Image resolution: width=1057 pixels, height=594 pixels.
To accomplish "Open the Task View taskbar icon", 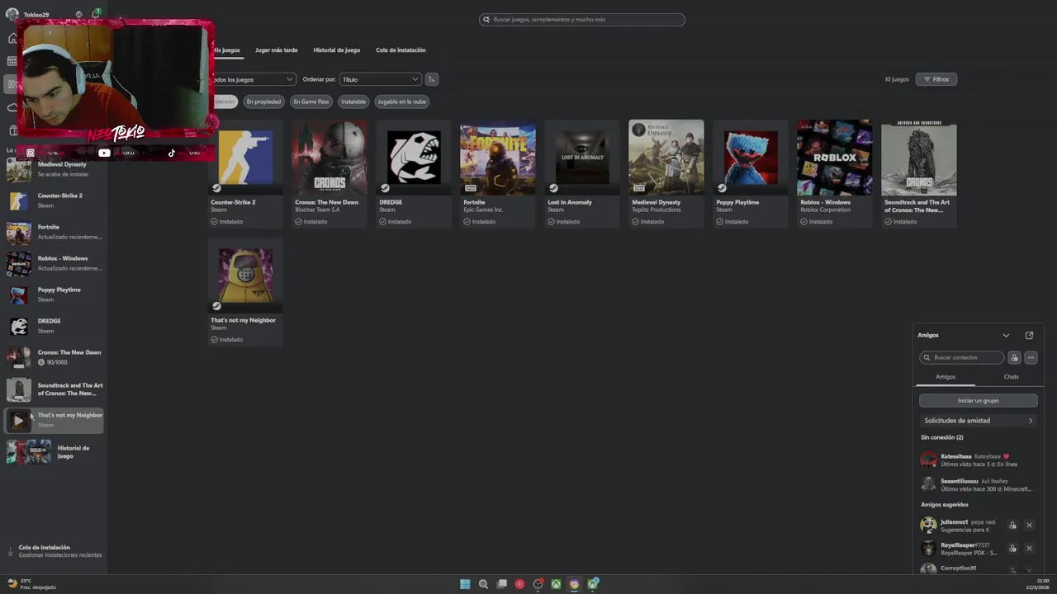I will click(501, 584).
